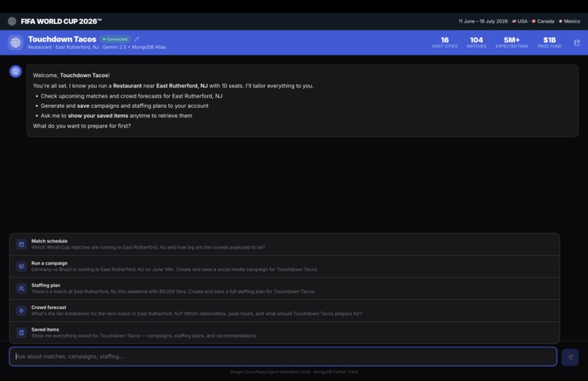588x381 pixels.
Task: Click the FIFA World Cup globe logo
Action: (12, 21)
